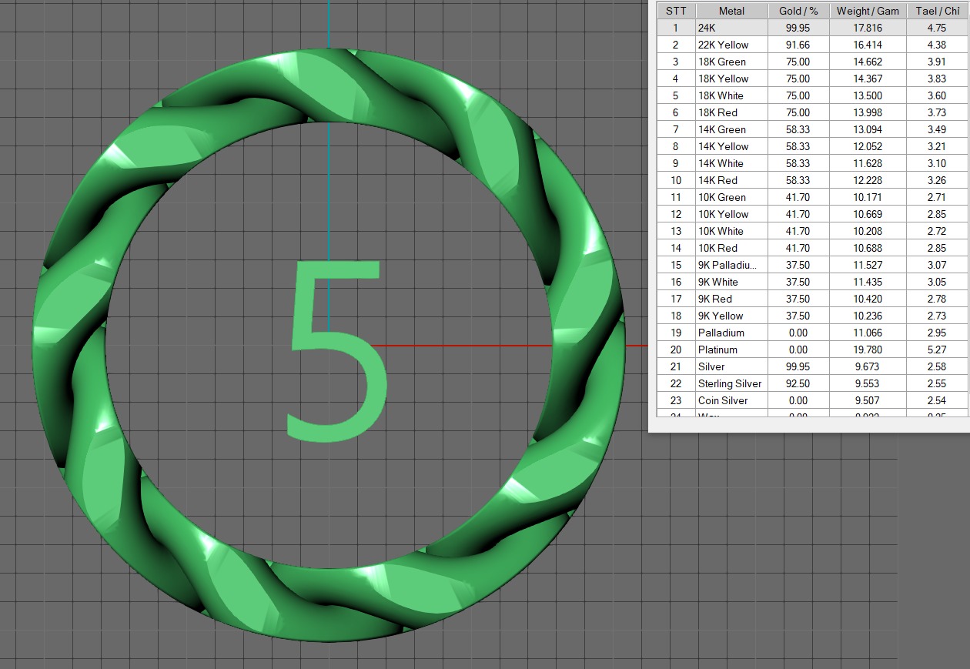Image resolution: width=970 pixels, height=669 pixels.
Task: Select the 9K Red row
Action: (812, 299)
